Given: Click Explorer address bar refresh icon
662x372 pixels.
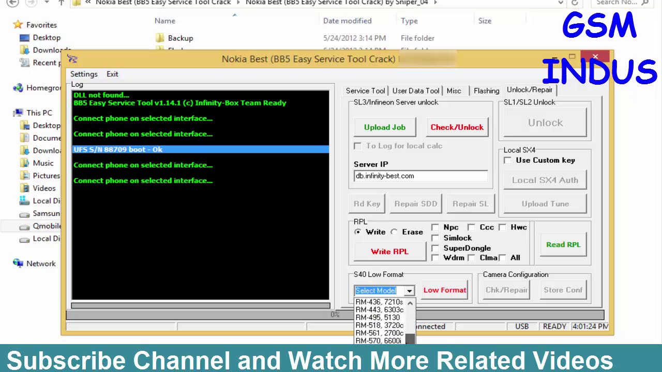Looking at the screenshot, I should tap(575, 3).
